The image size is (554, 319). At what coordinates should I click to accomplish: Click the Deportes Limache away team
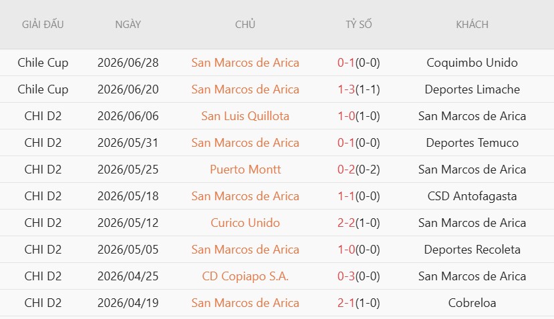472,89
